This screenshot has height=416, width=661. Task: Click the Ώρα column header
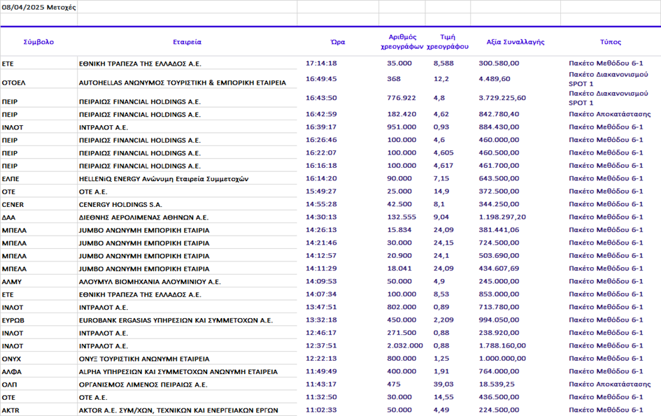click(337, 42)
